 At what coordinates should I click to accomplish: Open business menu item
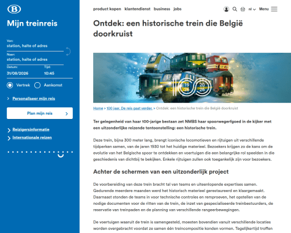click(x=162, y=9)
